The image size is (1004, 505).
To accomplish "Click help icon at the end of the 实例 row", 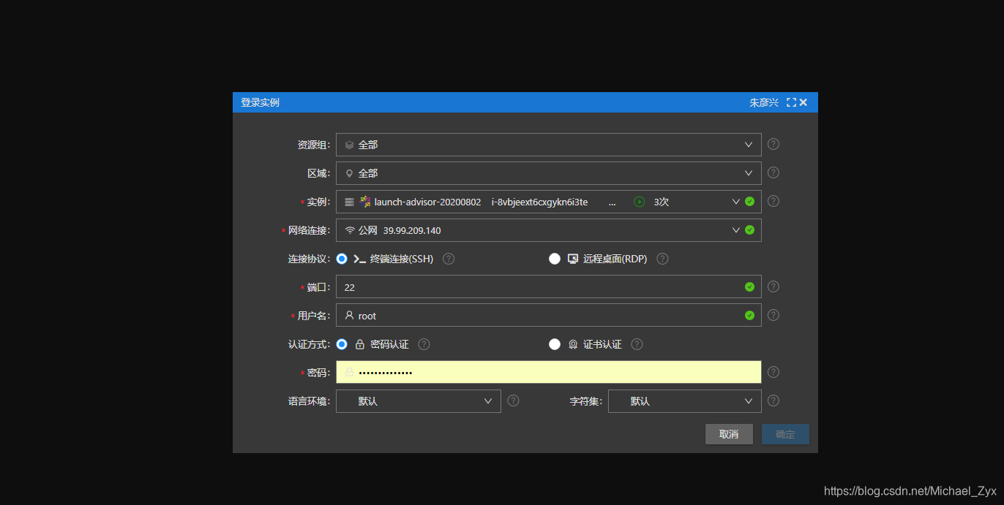I will point(773,201).
